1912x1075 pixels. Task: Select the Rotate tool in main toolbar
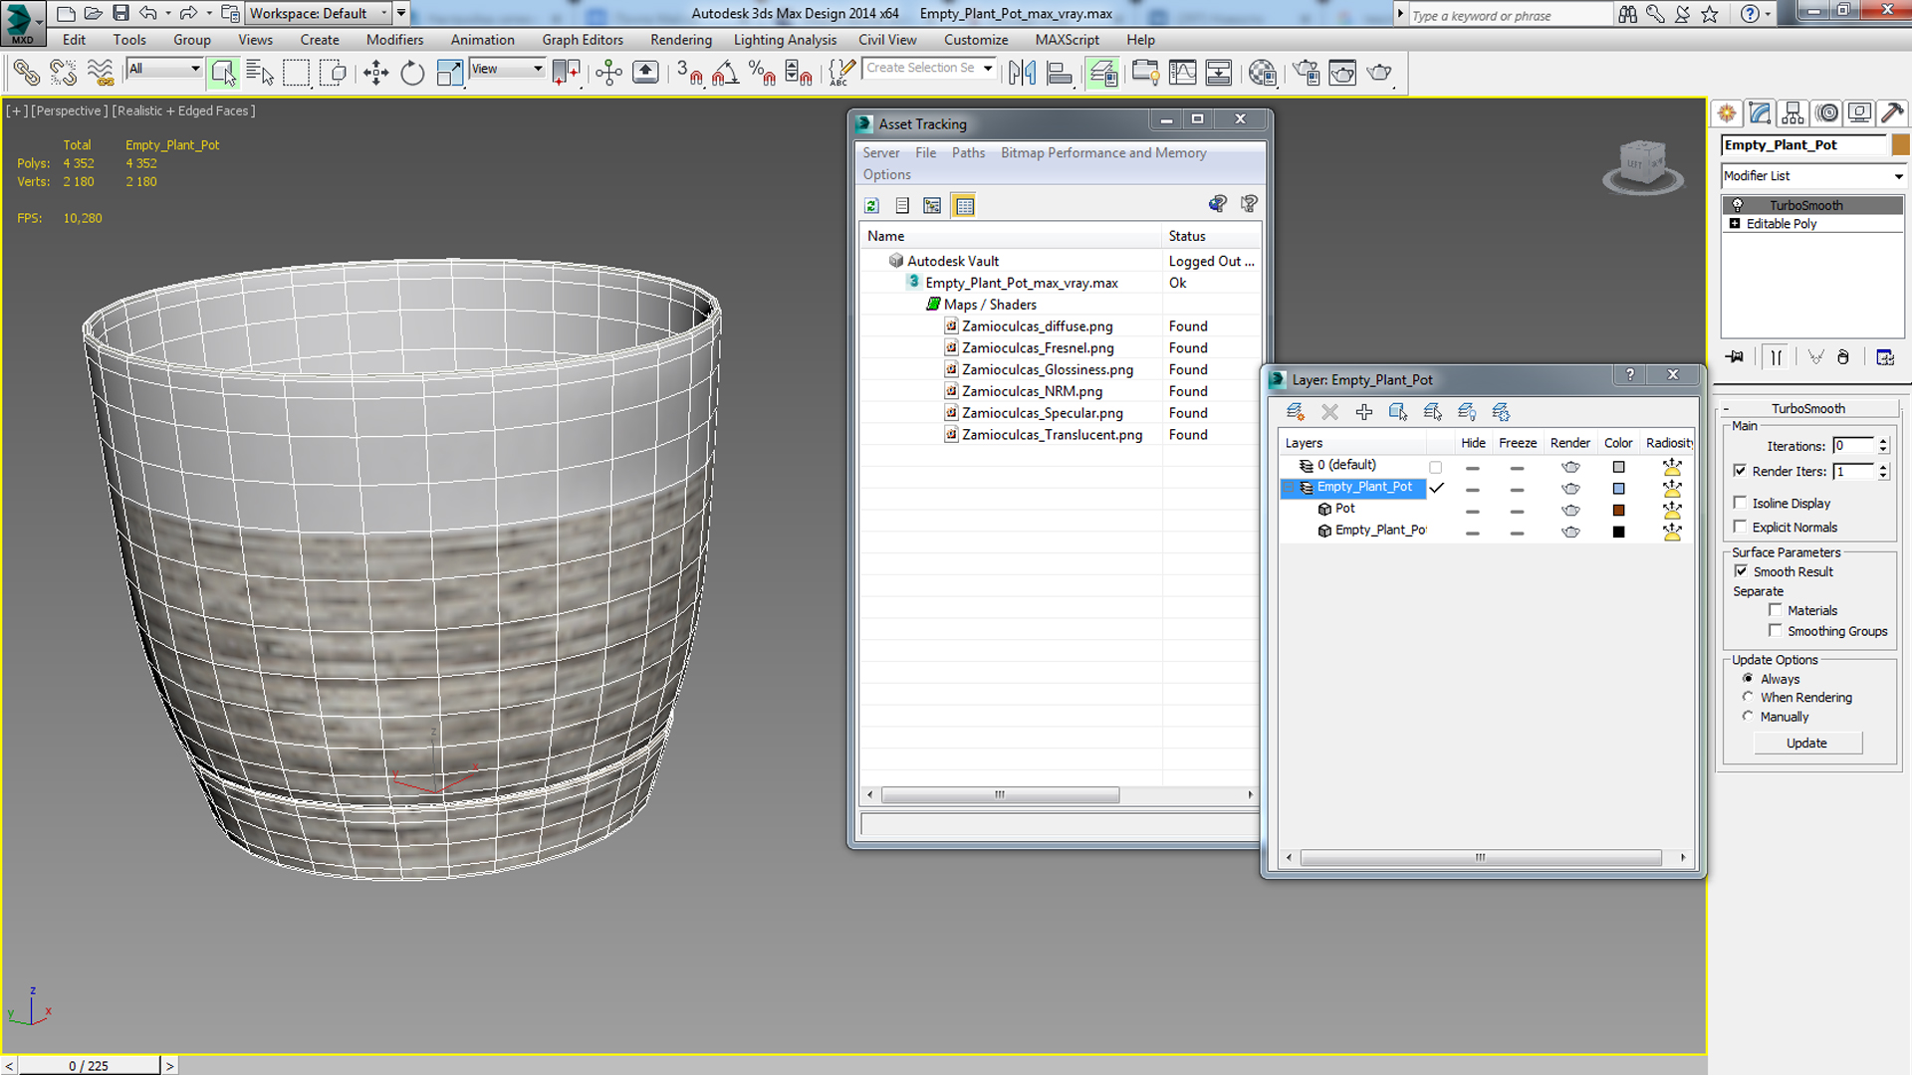point(412,73)
